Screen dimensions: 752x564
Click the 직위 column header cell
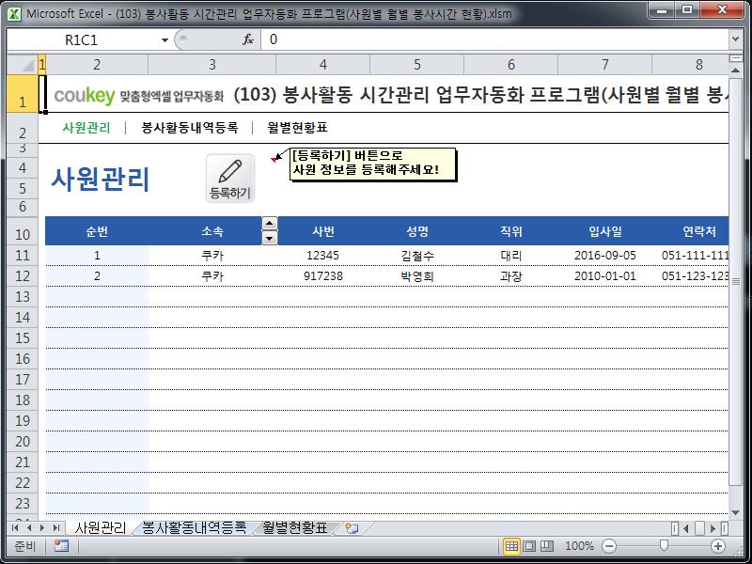click(x=511, y=231)
